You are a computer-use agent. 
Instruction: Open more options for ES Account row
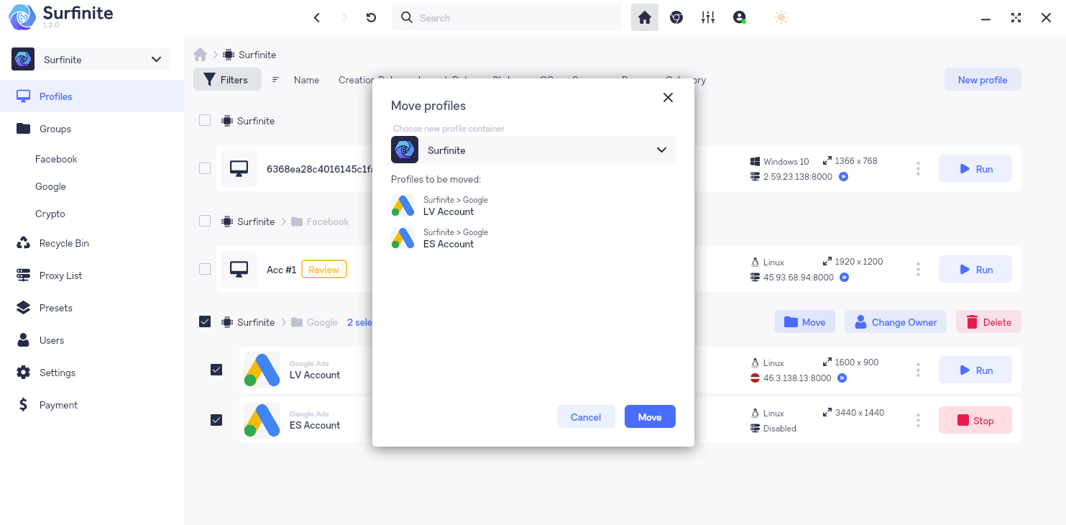point(918,421)
